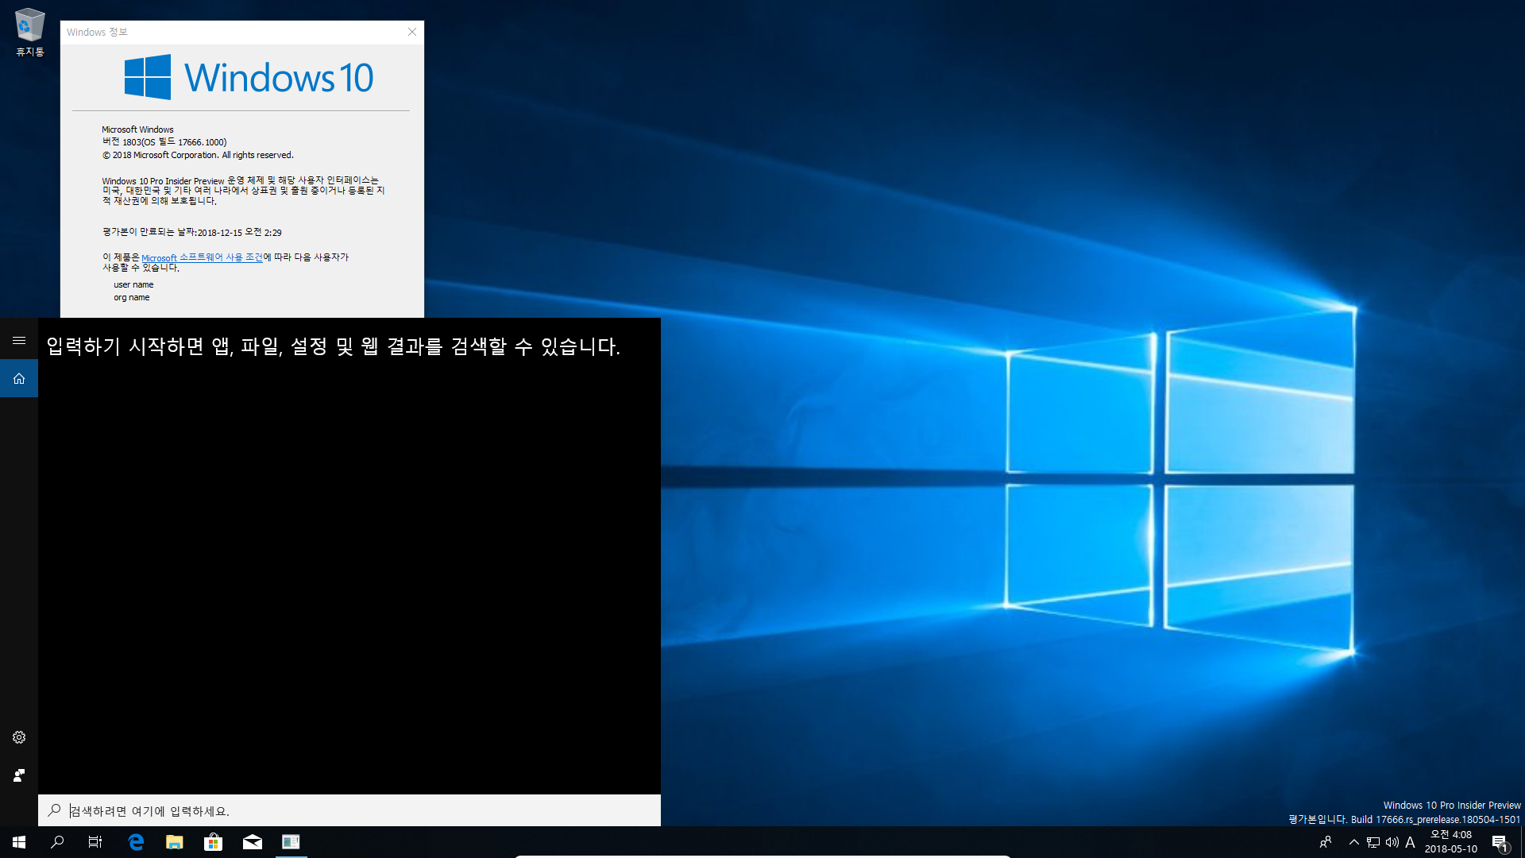Launch Microsoft Edge from taskbar

coord(136,842)
